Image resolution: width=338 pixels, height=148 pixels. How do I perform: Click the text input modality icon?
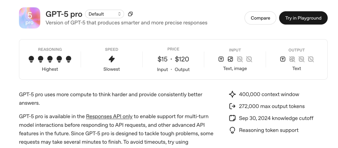click(221, 59)
